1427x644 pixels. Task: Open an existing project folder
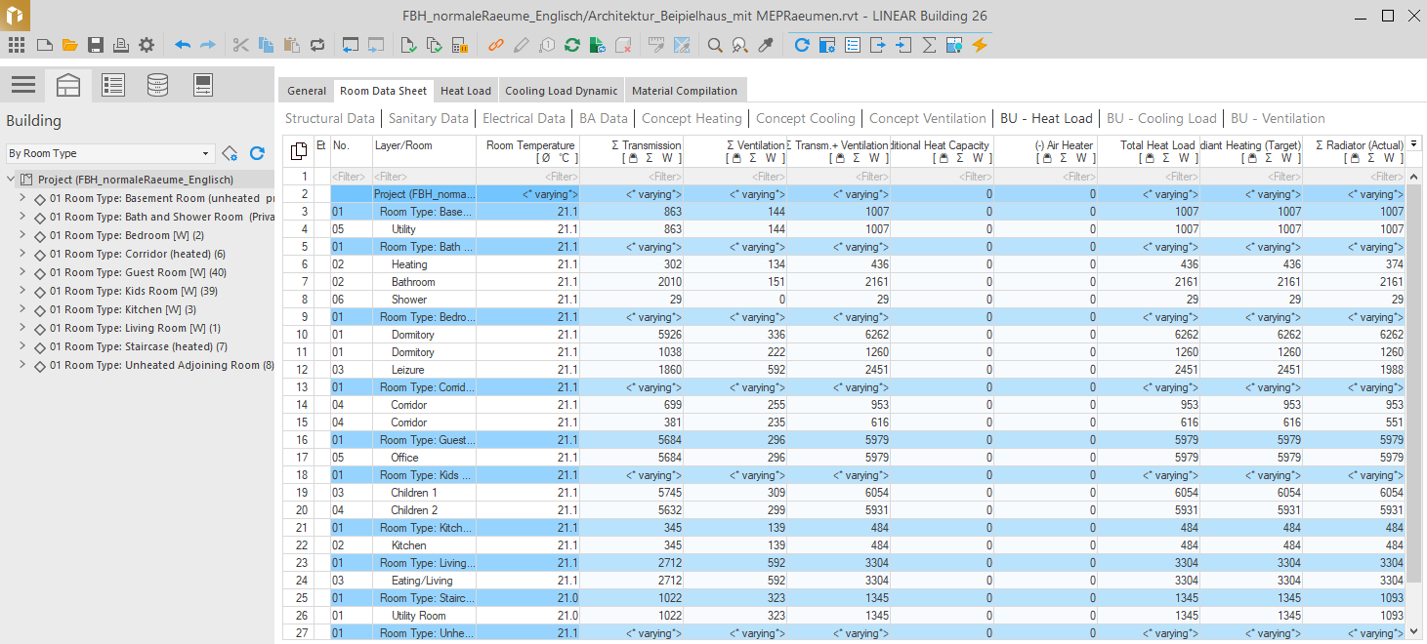[69, 45]
